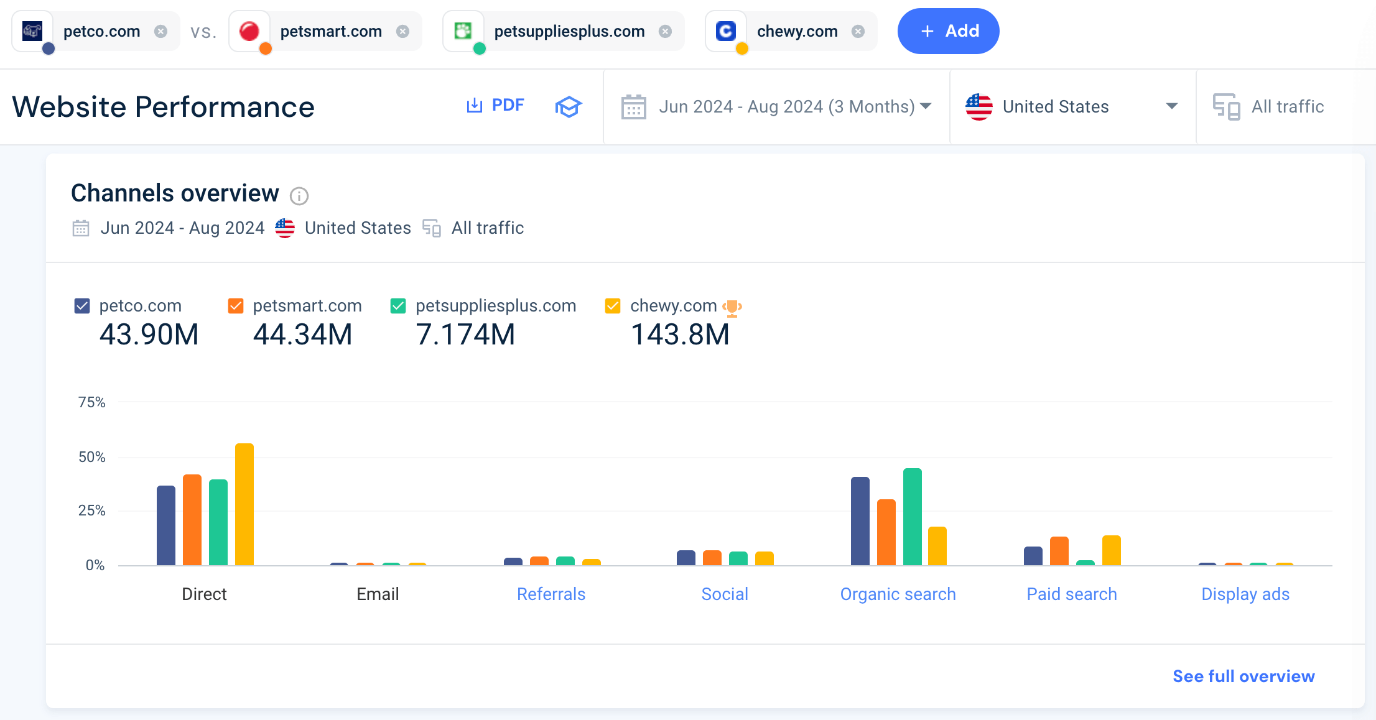Click chewy.com yellow Direct bar

point(244,504)
